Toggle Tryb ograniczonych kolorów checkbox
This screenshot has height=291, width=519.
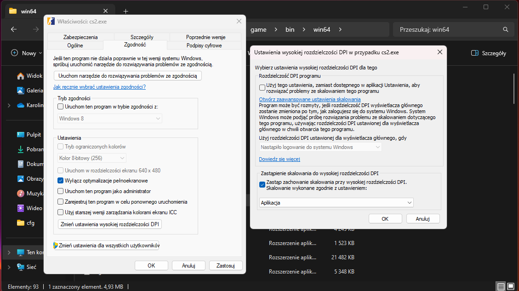click(60, 146)
